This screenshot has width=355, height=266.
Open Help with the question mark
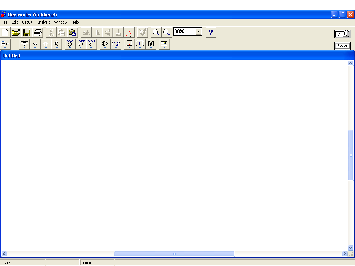tap(211, 33)
